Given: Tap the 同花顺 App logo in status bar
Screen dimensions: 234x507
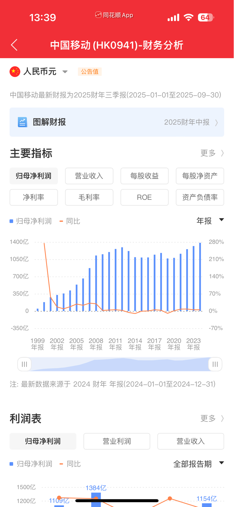Looking at the screenshot, I should (x=98, y=15).
